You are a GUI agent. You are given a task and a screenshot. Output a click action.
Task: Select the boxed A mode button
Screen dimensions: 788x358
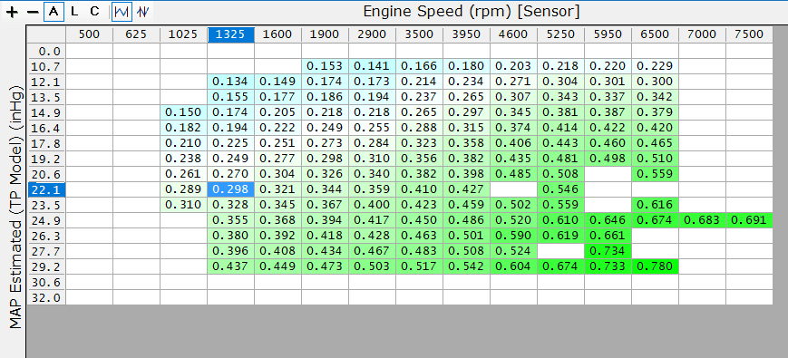point(54,12)
